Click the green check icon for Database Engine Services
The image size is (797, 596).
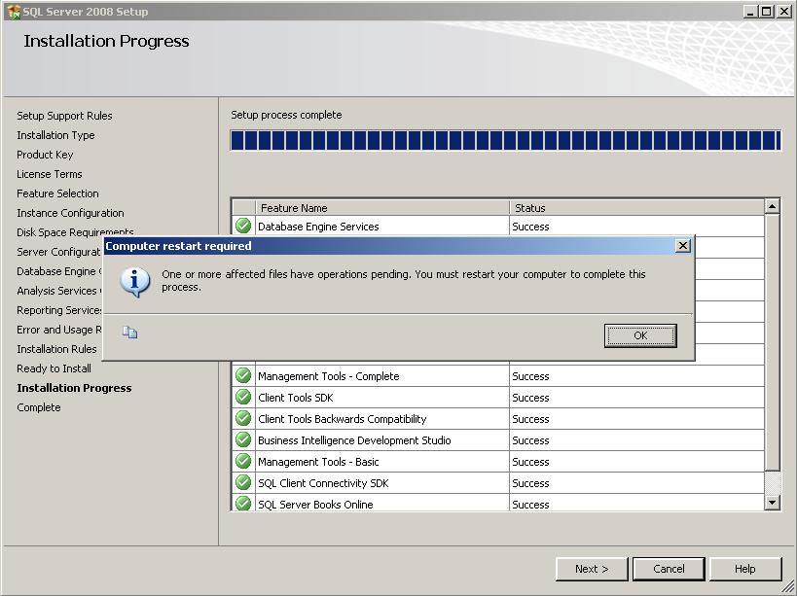click(243, 226)
